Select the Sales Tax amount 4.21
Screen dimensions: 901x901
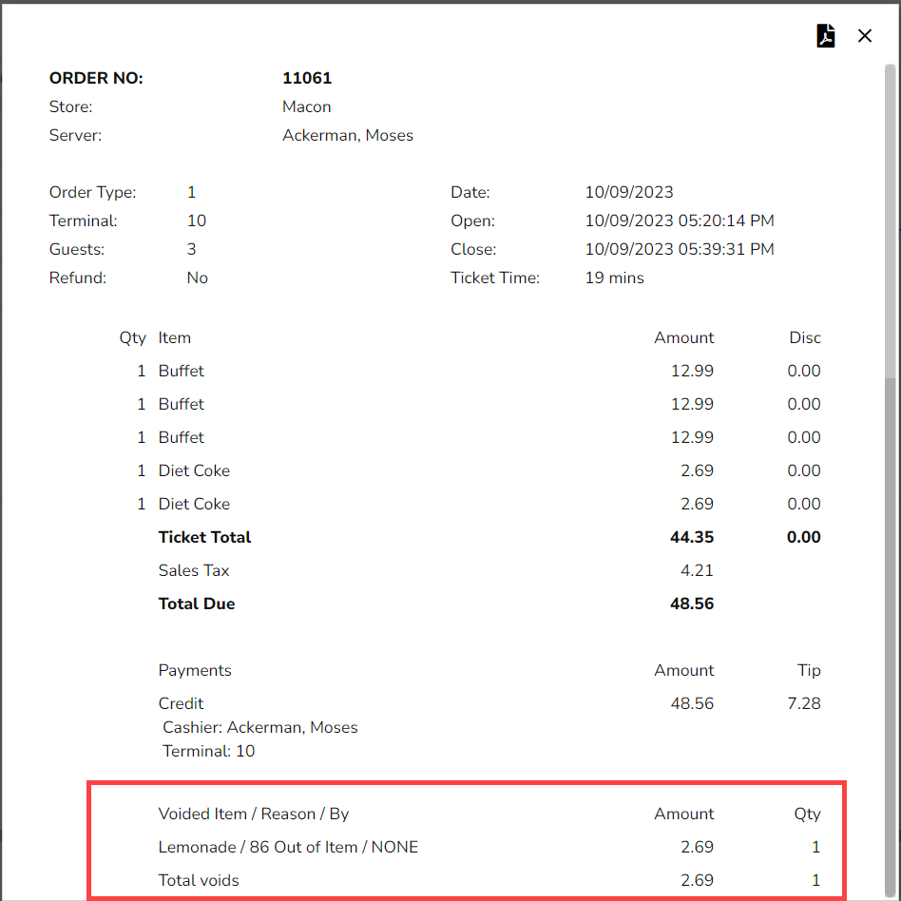(697, 570)
